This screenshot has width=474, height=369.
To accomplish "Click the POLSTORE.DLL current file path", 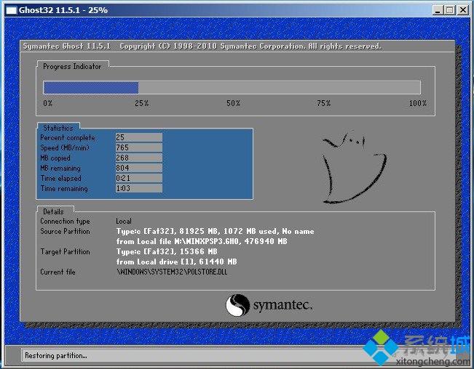I will (x=172, y=272).
